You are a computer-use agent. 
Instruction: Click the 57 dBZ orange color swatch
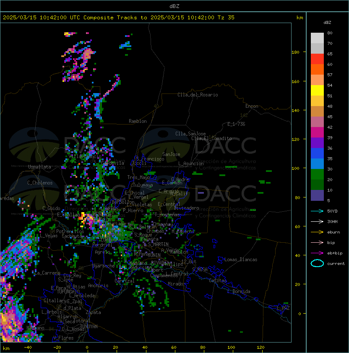tap(317, 70)
